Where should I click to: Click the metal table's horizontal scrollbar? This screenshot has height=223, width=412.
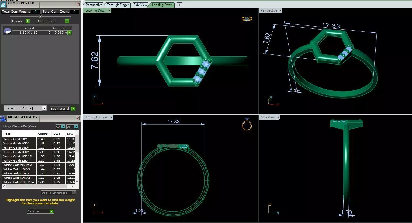[x=36, y=186]
